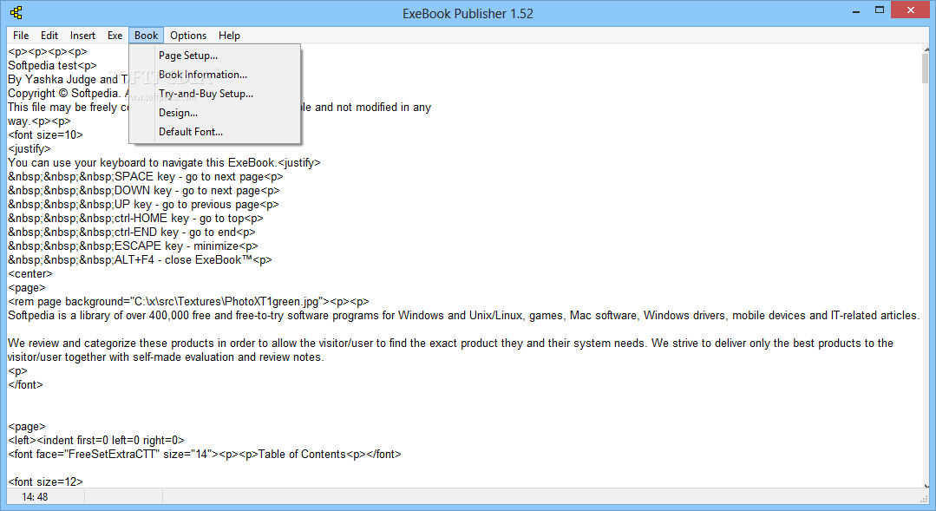Click the '<left><indent first=0' line

(x=96, y=440)
